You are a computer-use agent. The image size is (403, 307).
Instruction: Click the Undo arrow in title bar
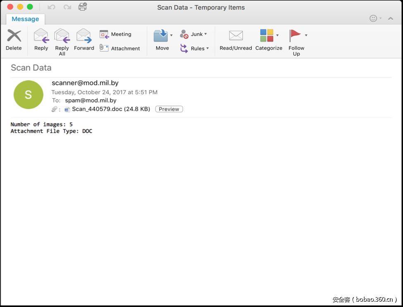[52, 7]
